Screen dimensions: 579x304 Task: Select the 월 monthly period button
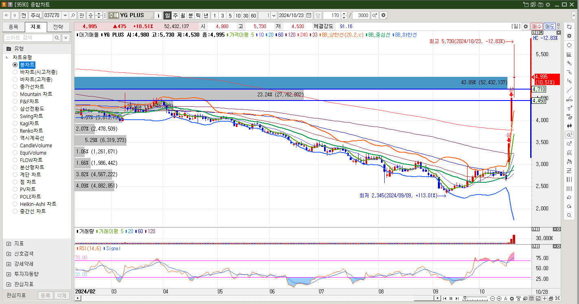coord(183,15)
